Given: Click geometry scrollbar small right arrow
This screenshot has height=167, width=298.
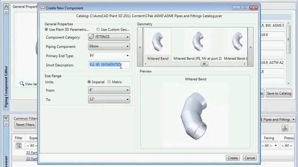Looking at the screenshot, I should [x=244, y=64].
